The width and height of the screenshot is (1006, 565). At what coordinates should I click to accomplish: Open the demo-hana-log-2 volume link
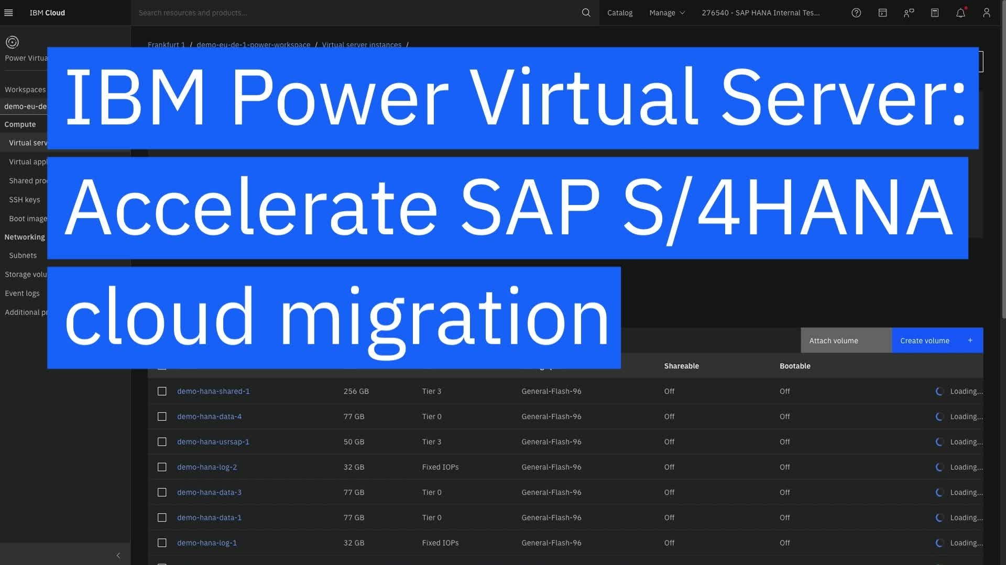pos(207,467)
